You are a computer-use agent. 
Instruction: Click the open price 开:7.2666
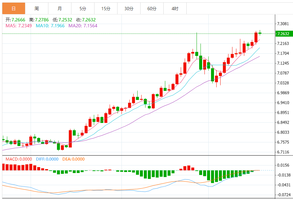coord(15,20)
